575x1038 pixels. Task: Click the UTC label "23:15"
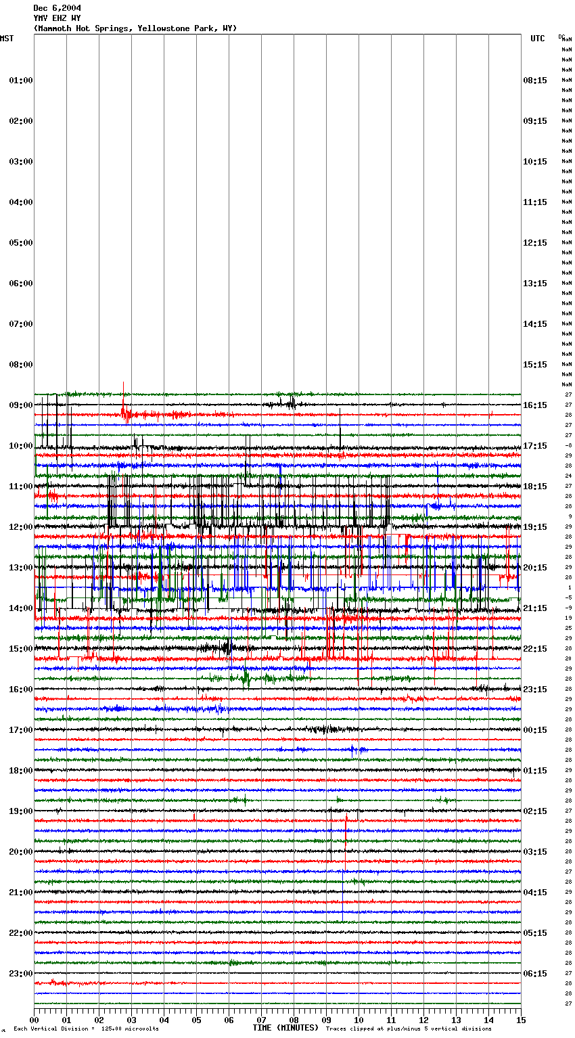tap(535, 690)
